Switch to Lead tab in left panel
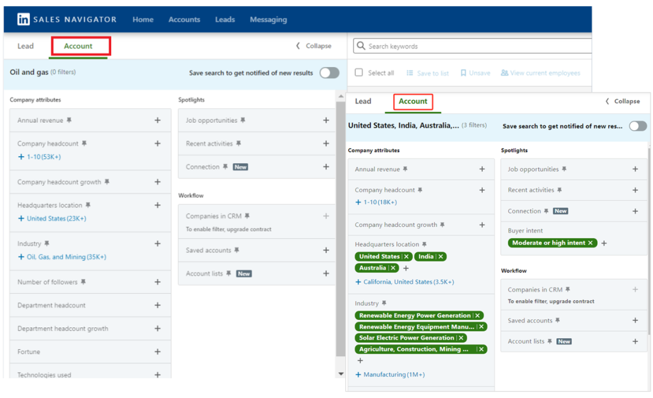This screenshot has height=398, width=653. point(25,46)
